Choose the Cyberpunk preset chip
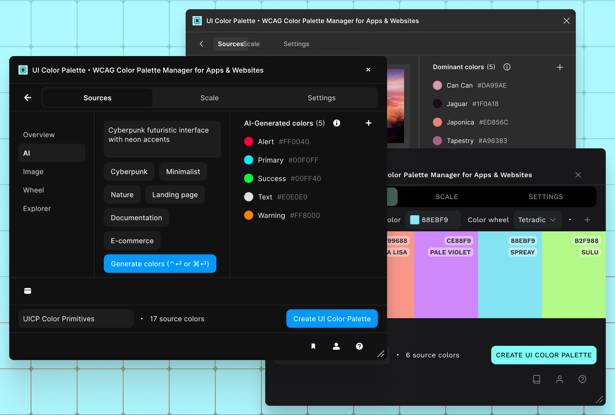The image size is (615, 415). coord(129,172)
